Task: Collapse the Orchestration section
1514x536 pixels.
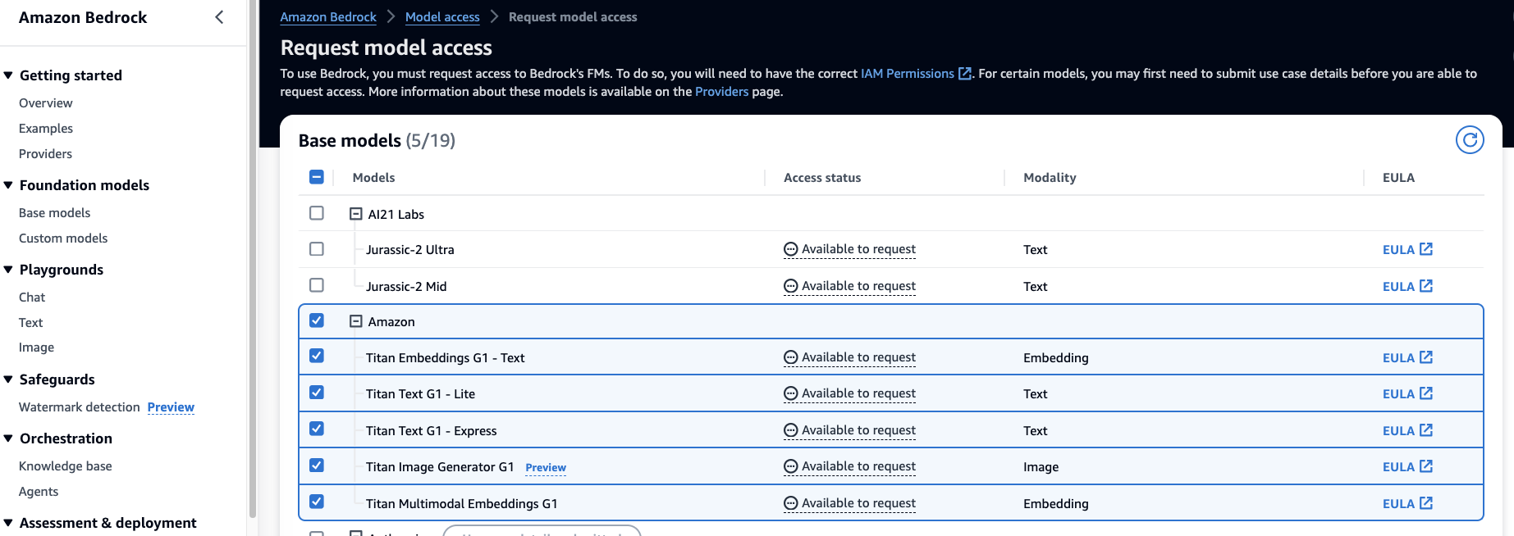Action: [8, 438]
